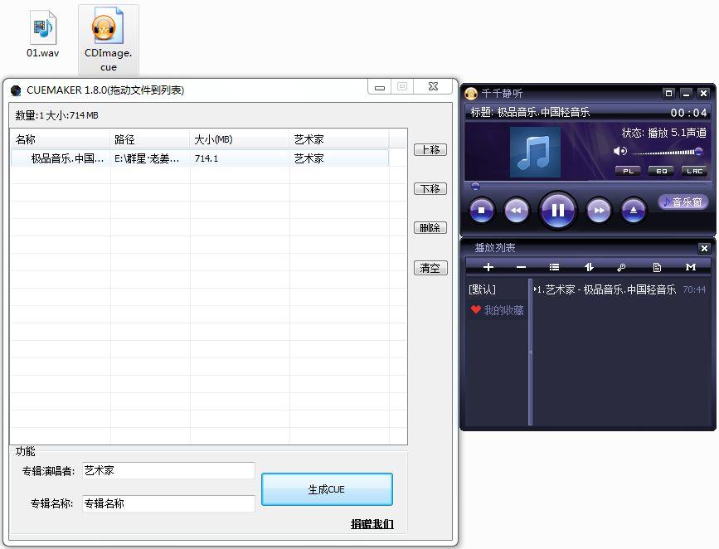Click the 00:04 elapsed time display

click(688, 113)
